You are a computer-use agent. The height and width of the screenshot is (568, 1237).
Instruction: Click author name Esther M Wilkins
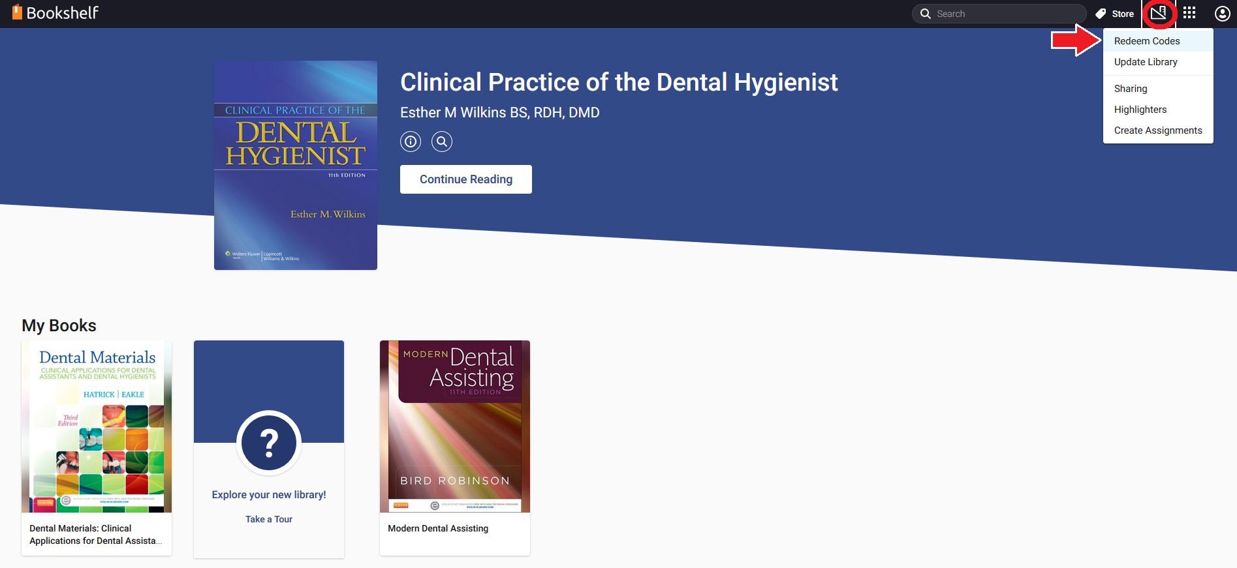(x=500, y=113)
